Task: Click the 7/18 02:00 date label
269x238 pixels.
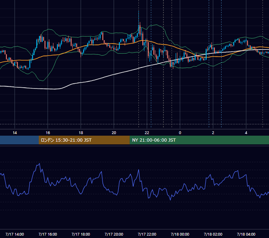Action: tap(213, 234)
